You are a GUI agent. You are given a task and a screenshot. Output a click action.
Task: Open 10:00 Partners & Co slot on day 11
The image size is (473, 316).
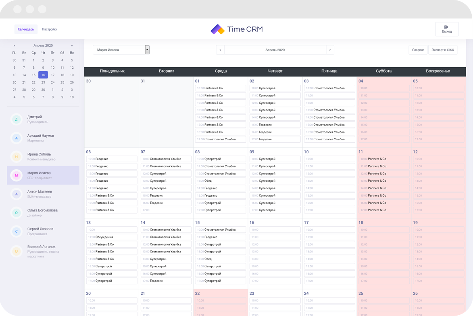(384, 159)
